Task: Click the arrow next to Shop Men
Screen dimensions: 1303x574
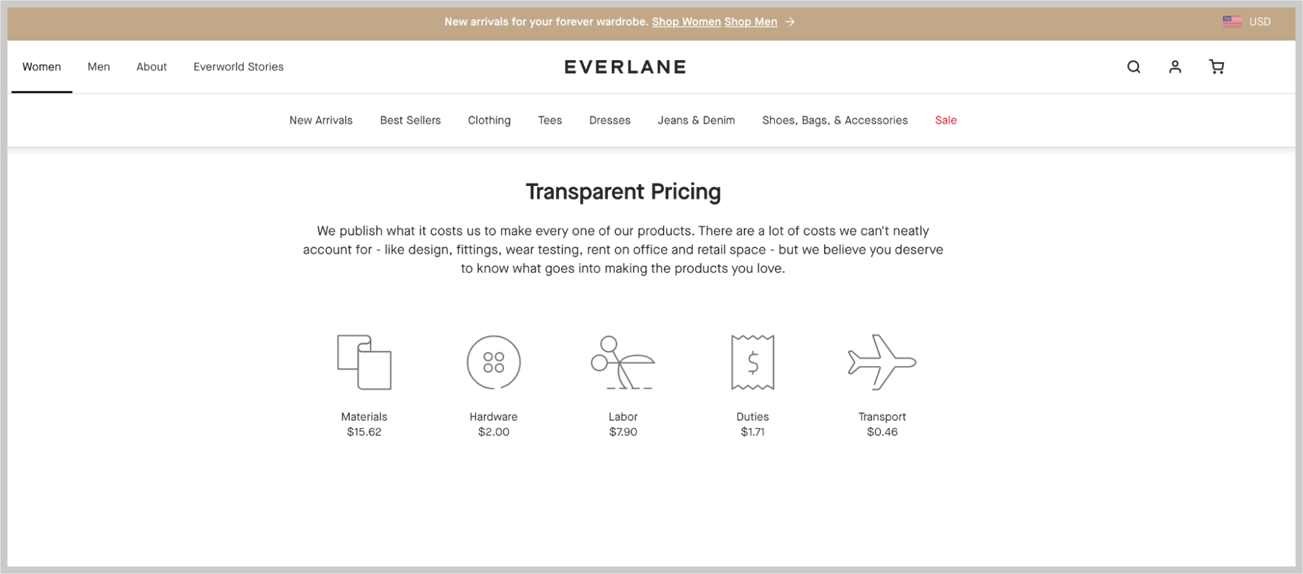Action: [x=790, y=21]
